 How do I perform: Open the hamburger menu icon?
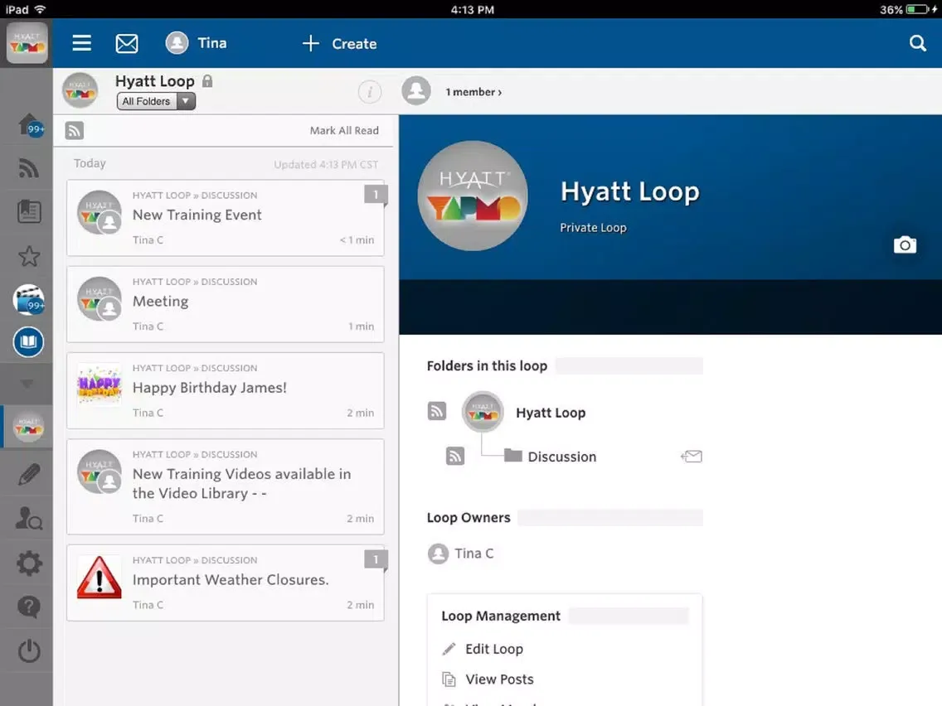tap(82, 43)
